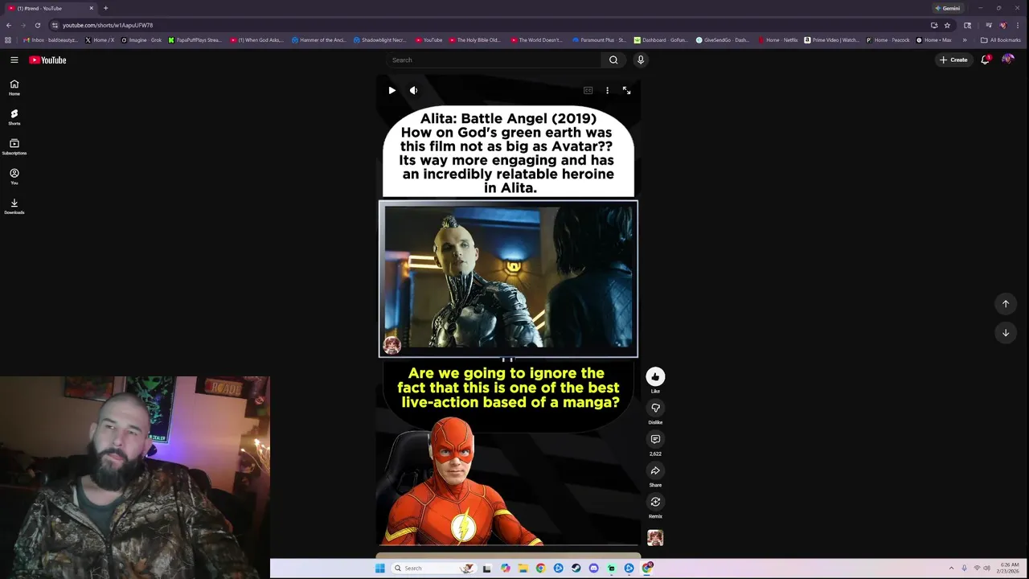The height and width of the screenshot is (579, 1029).
Task: Click the Windows taskbar Search box
Action: [x=433, y=568]
